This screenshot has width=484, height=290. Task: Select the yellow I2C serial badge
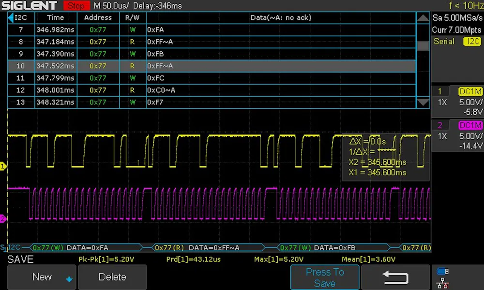point(472,41)
